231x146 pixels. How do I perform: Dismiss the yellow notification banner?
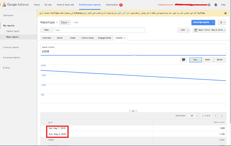click(x=225, y=13)
